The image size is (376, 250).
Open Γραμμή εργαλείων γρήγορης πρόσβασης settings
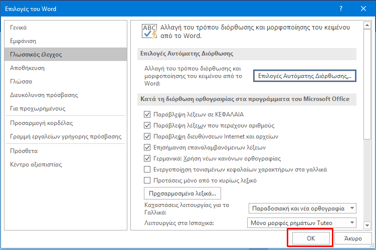(66, 136)
